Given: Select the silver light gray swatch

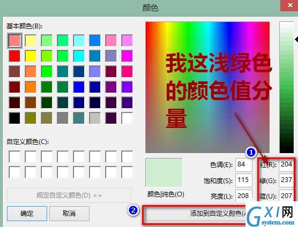Looking at the screenshot, I should click(x=95, y=118).
